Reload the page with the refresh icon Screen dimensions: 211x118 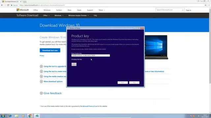click(8, 5)
